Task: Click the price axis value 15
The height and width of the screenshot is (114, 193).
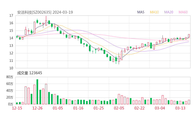Action: (11, 31)
